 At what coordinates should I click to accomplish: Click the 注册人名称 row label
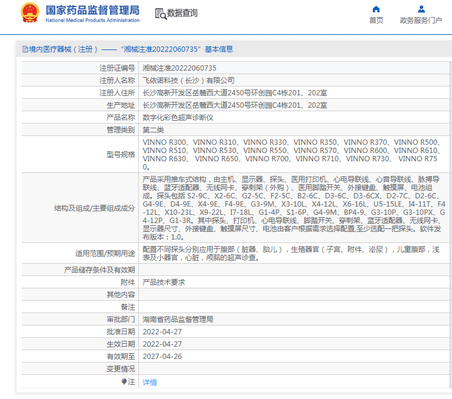[x=117, y=81]
